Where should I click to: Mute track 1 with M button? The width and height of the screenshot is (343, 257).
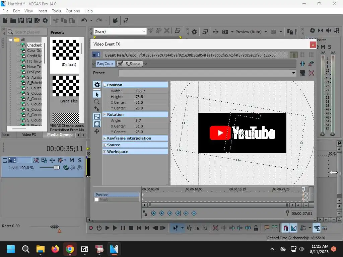72,160
